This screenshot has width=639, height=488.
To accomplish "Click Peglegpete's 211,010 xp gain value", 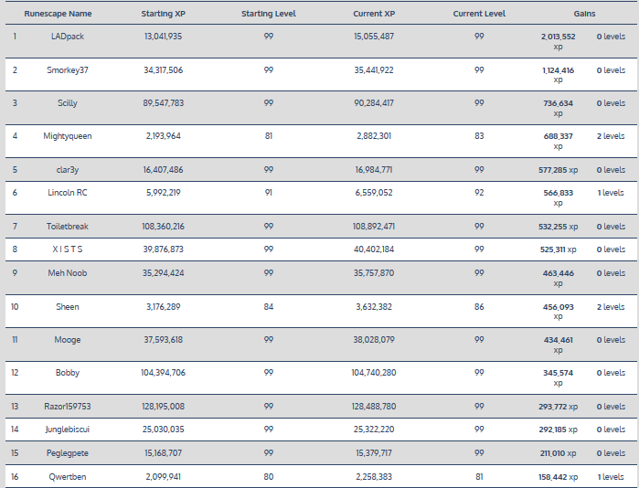I will [558, 453].
